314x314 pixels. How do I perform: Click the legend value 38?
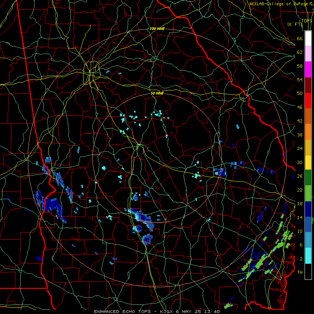coord(300,135)
